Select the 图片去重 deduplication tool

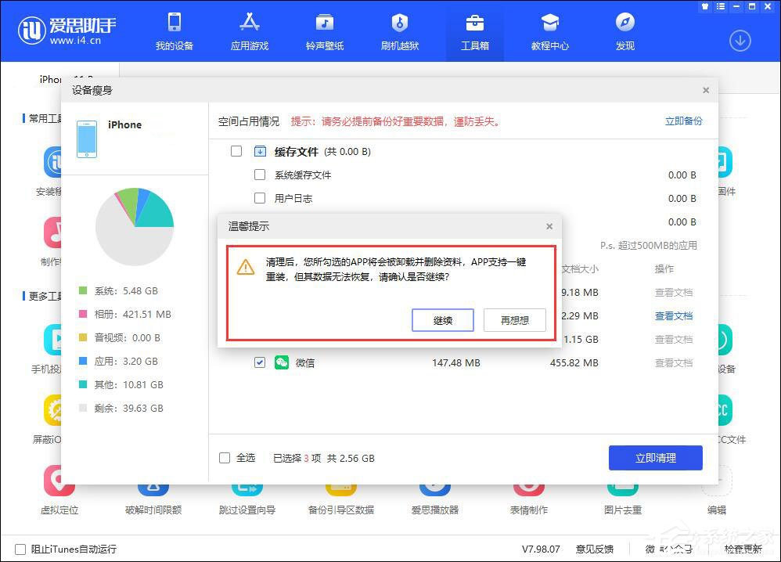pyautogui.click(x=622, y=493)
